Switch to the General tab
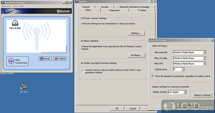The height and width of the screenshot is (113, 215). (86, 7)
